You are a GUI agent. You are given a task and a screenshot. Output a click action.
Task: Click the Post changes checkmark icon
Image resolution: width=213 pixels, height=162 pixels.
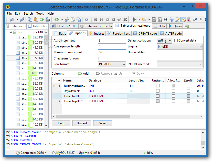(119, 19)
